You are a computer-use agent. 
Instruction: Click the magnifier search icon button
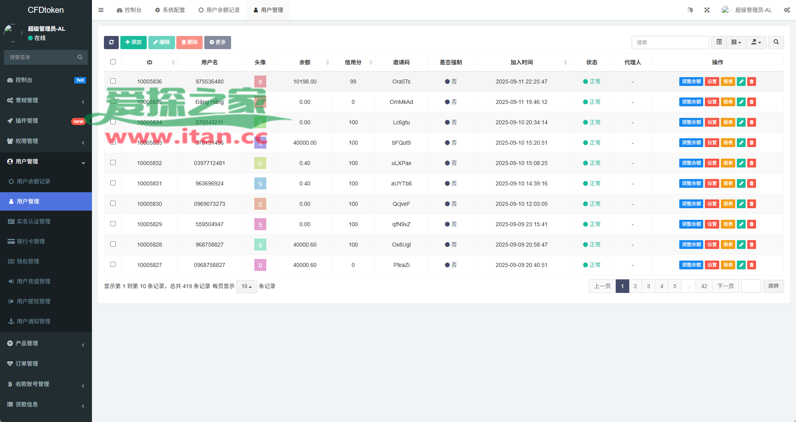click(776, 42)
